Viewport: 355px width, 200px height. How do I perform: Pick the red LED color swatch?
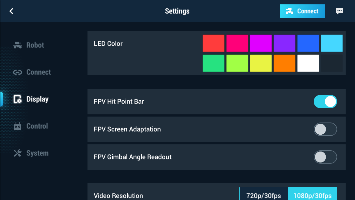pos(213,43)
